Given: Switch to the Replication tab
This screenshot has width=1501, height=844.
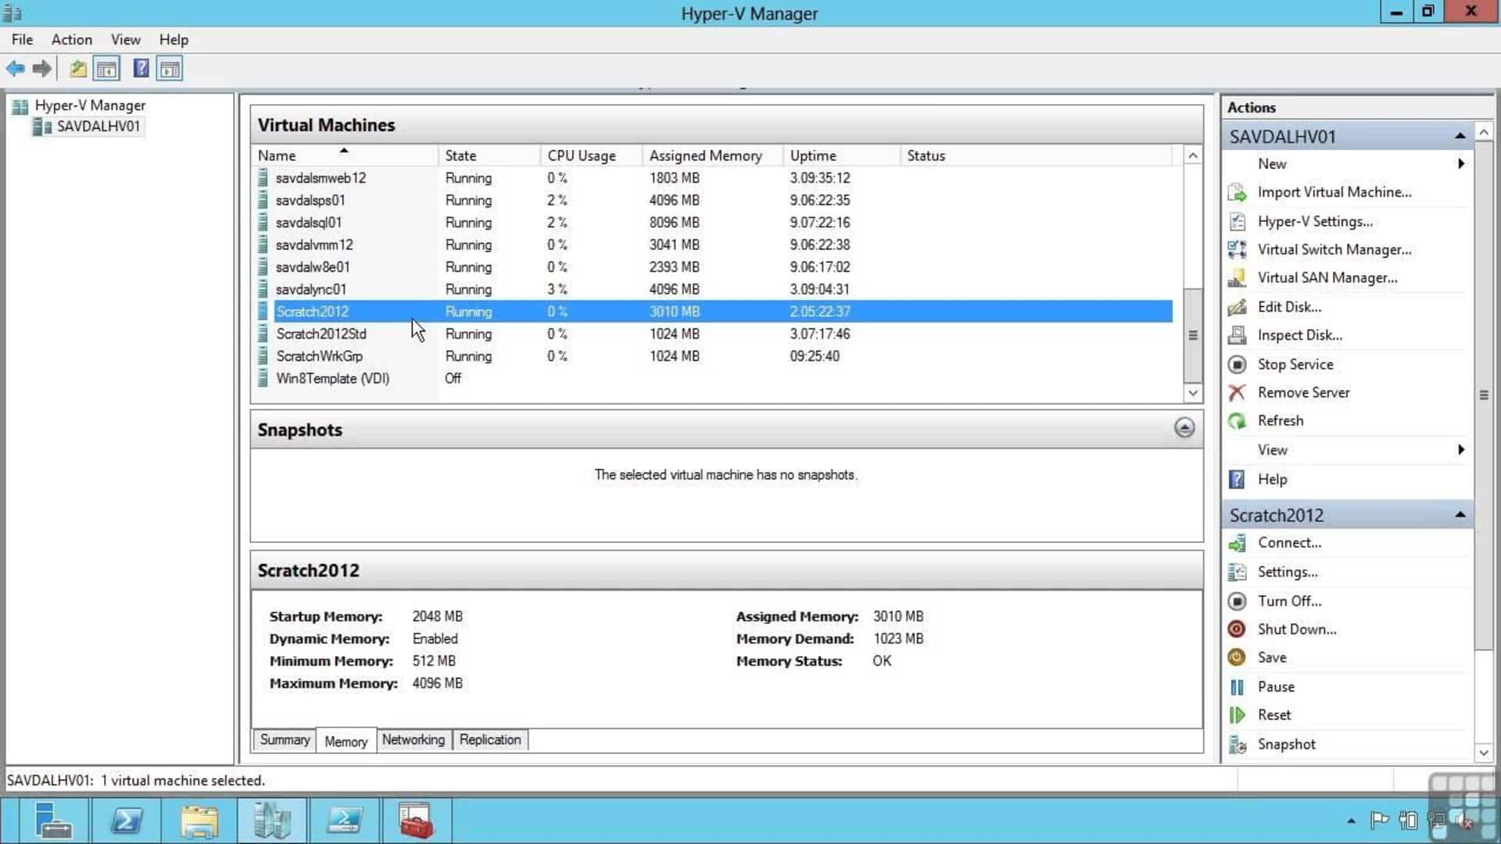Looking at the screenshot, I should click(x=490, y=740).
